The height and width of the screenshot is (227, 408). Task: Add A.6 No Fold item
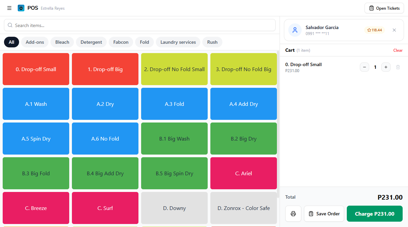[105, 139]
